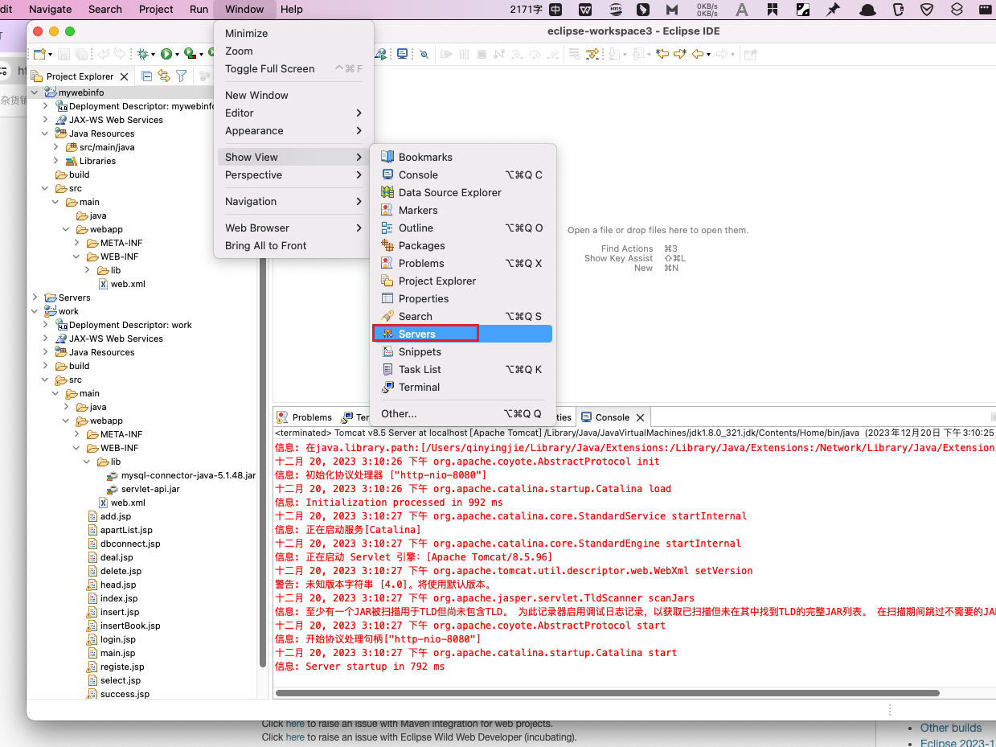Click 'here' link for Maven integration issue

[x=295, y=723]
